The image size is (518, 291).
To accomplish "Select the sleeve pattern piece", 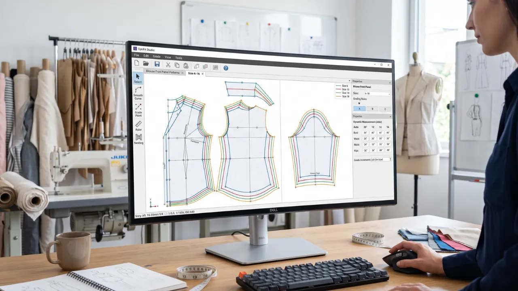I will point(314,148).
